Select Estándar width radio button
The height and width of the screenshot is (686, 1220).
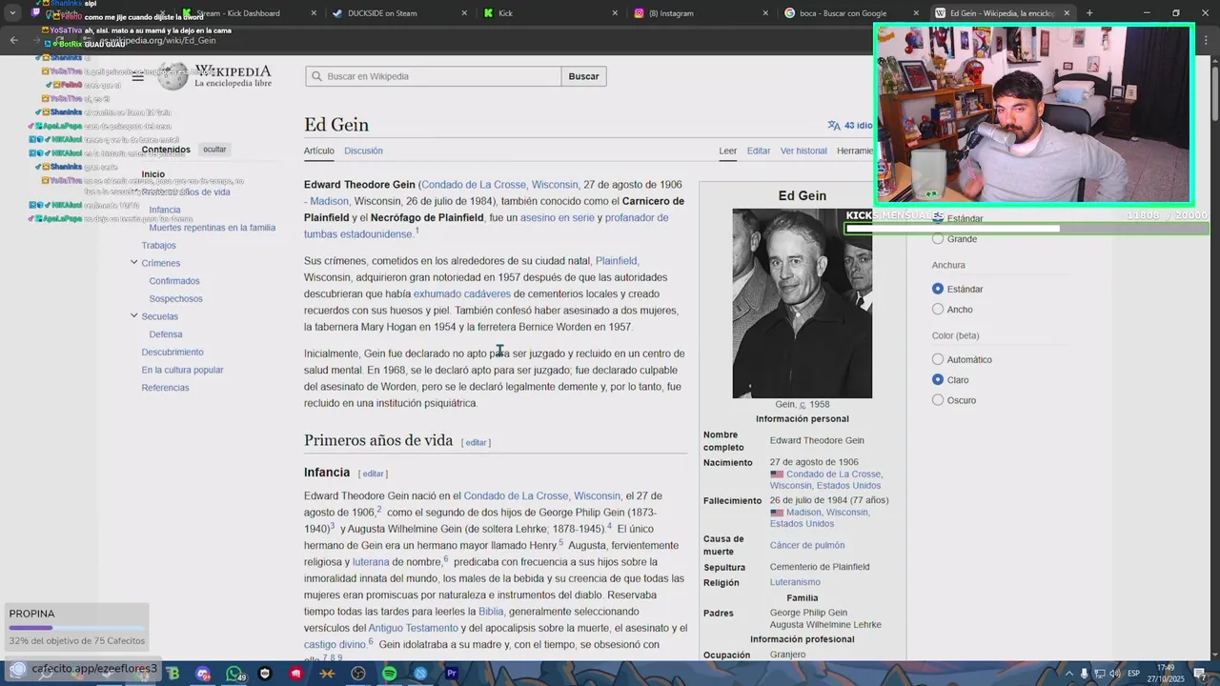click(x=938, y=289)
